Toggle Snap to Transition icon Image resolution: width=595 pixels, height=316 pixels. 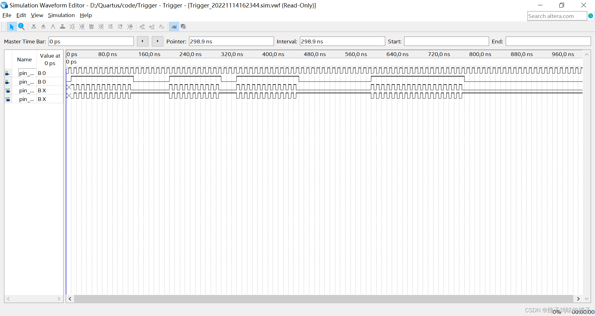183,27
